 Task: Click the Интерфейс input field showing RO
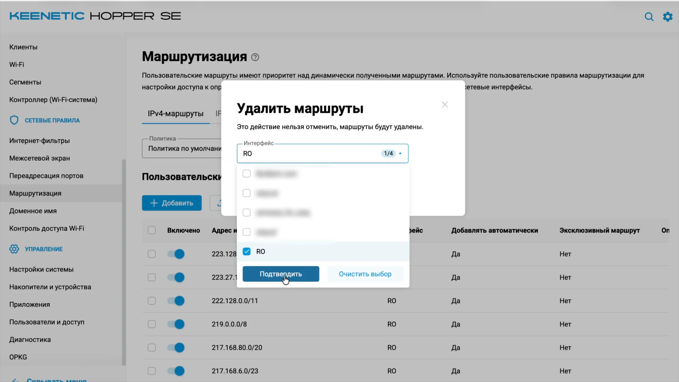[x=323, y=153]
